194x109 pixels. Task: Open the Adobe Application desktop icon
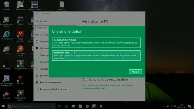click(20, 36)
